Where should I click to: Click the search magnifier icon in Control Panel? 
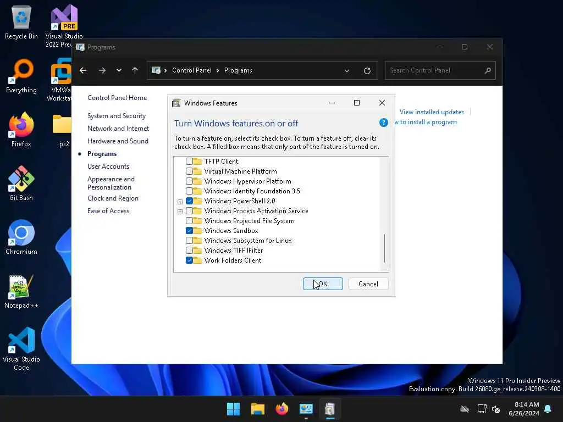click(x=488, y=70)
